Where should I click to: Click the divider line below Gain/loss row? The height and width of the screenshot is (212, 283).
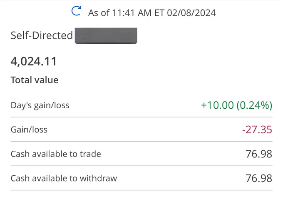(x=141, y=141)
